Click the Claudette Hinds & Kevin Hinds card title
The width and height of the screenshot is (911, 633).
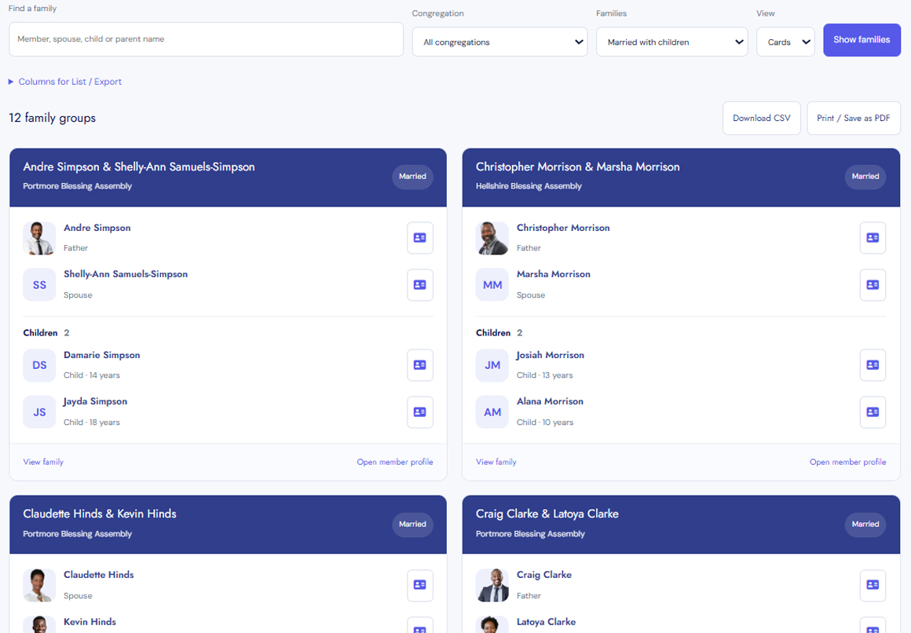coord(100,514)
